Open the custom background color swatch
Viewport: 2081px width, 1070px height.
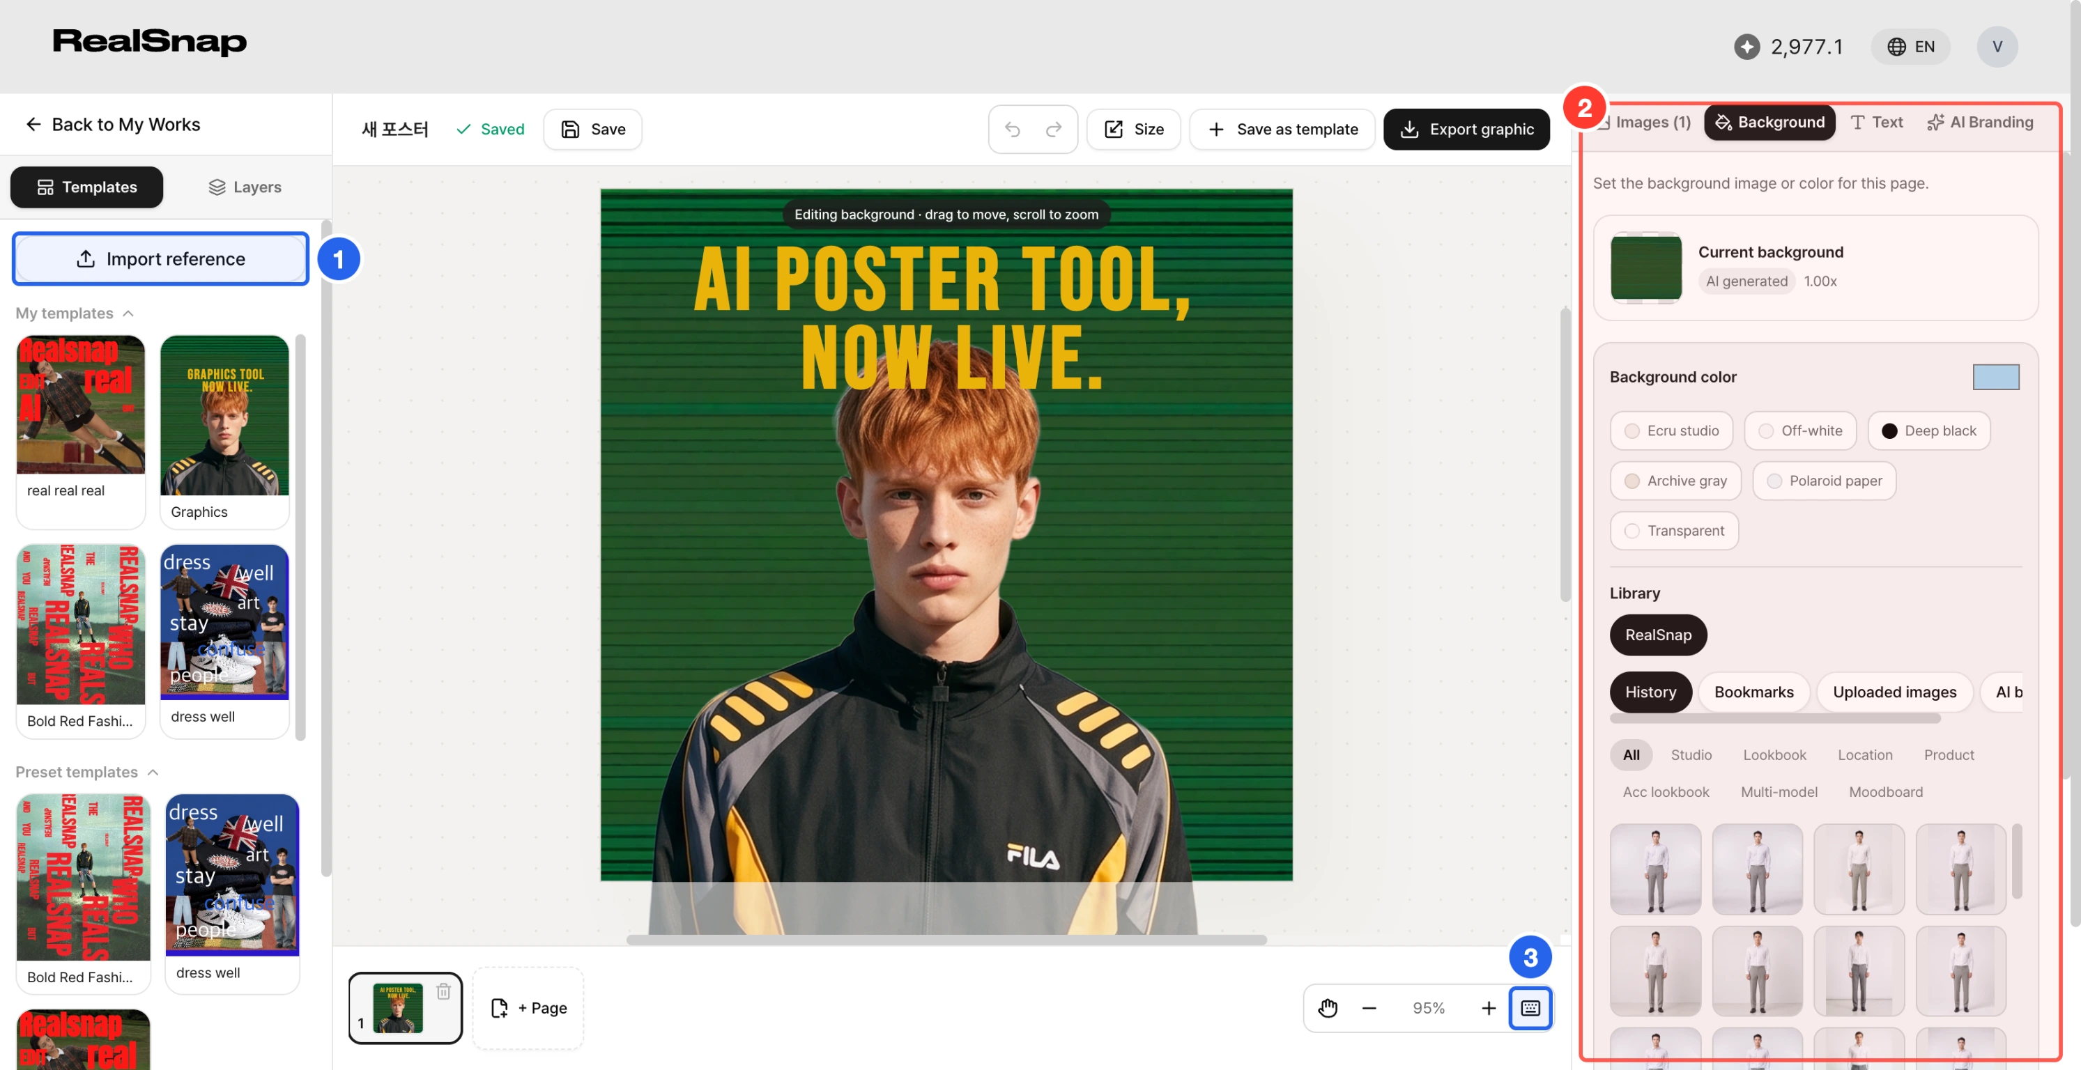click(x=1995, y=377)
